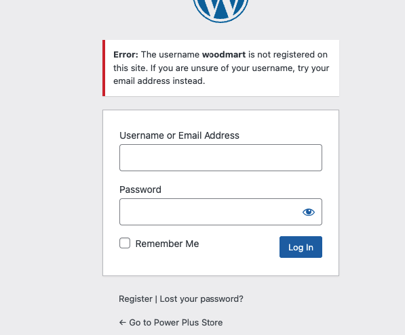
Task: Click the Log In button
Action: 301,247
